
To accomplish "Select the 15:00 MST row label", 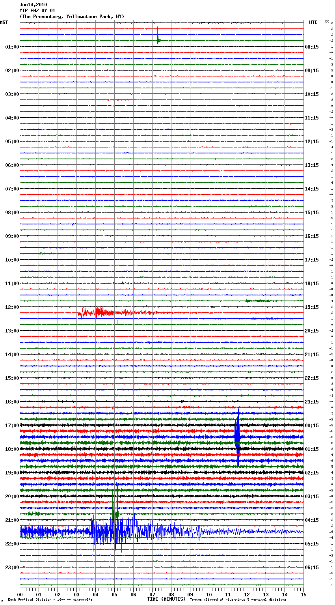I will coord(12,378).
